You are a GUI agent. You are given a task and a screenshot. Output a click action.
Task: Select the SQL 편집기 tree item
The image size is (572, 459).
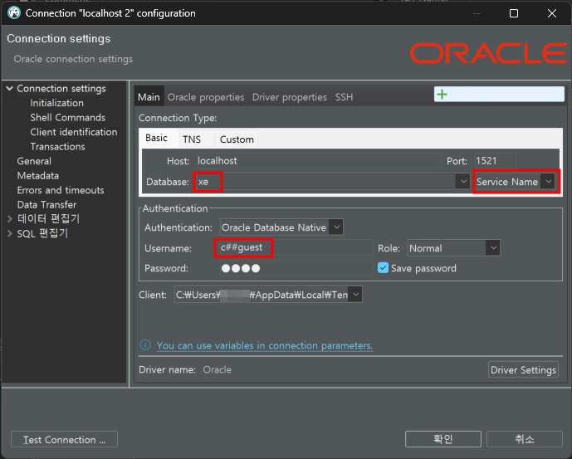click(42, 233)
